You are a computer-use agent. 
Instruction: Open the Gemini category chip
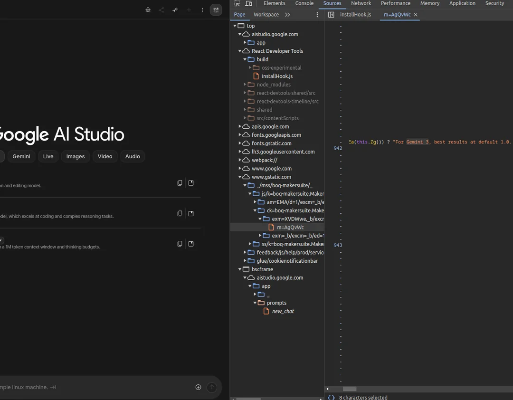pyautogui.click(x=21, y=156)
